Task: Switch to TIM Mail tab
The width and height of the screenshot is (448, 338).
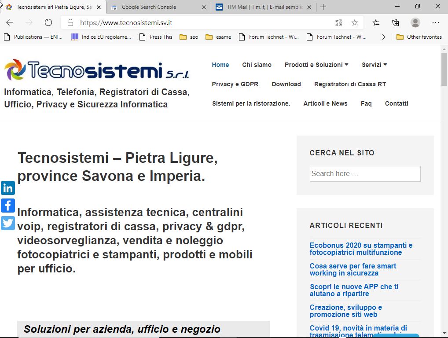Action: click(x=264, y=7)
